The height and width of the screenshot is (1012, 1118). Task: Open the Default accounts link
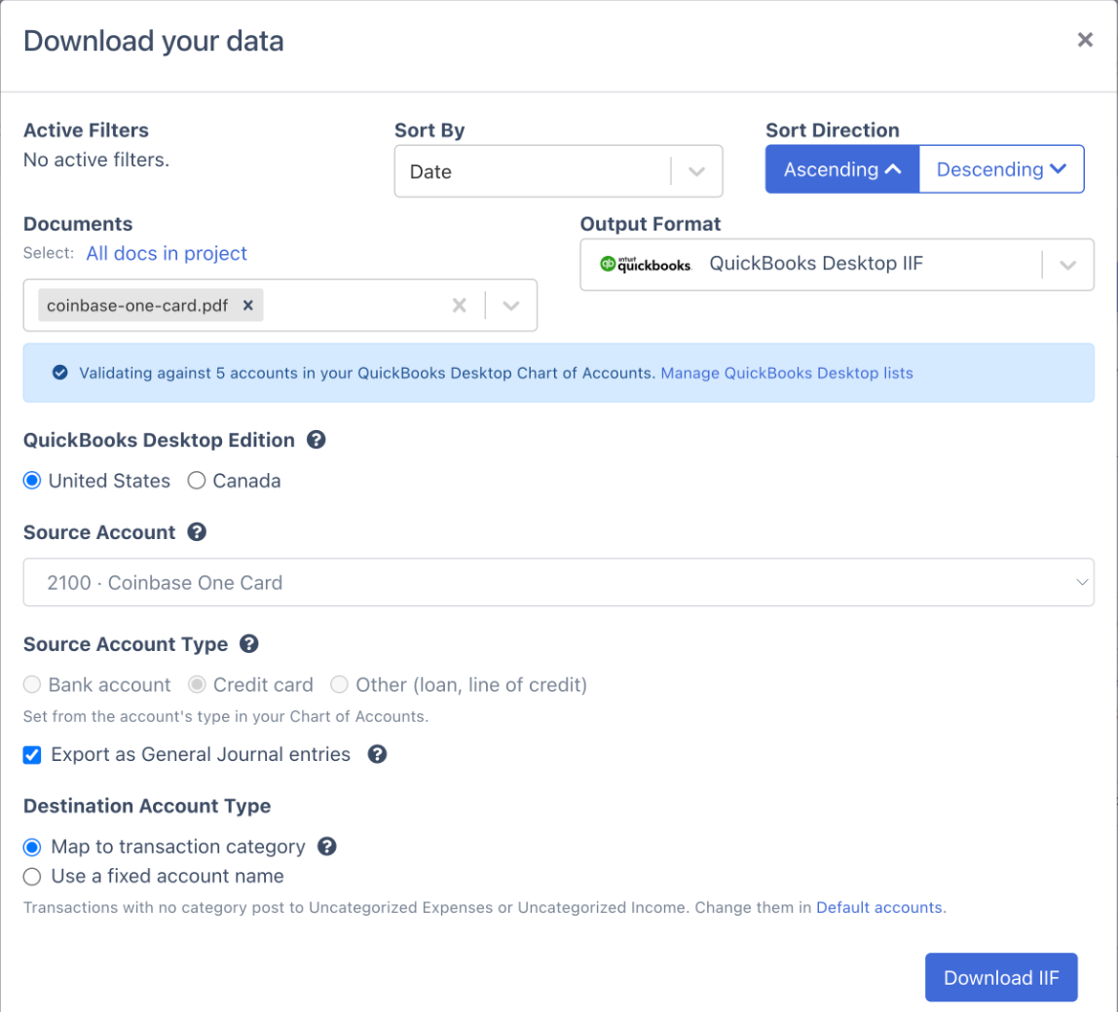pos(879,907)
